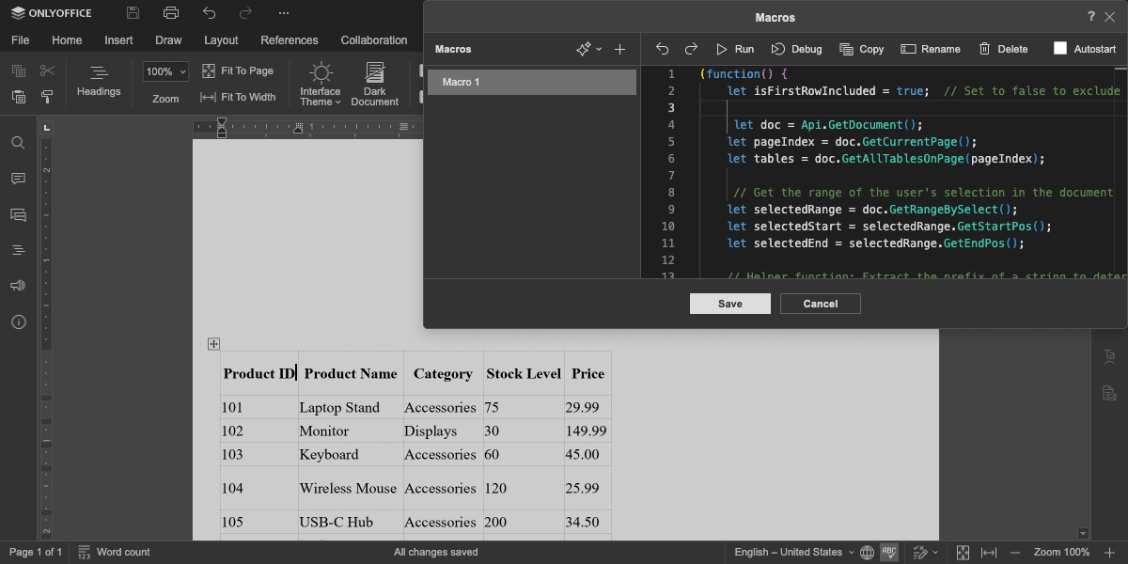The height and width of the screenshot is (564, 1128).
Task: Click the Word count status item
Action: point(114,552)
